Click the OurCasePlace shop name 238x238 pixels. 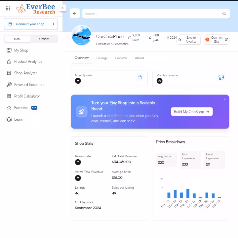click(110, 37)
